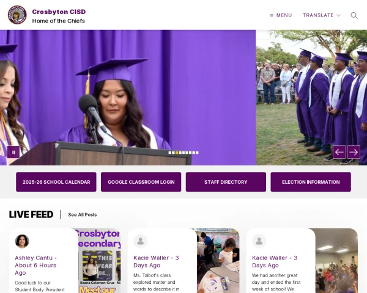Click the outdoor graduates slide image
This screenshot has height=293, width=367.
pos(311,98)
